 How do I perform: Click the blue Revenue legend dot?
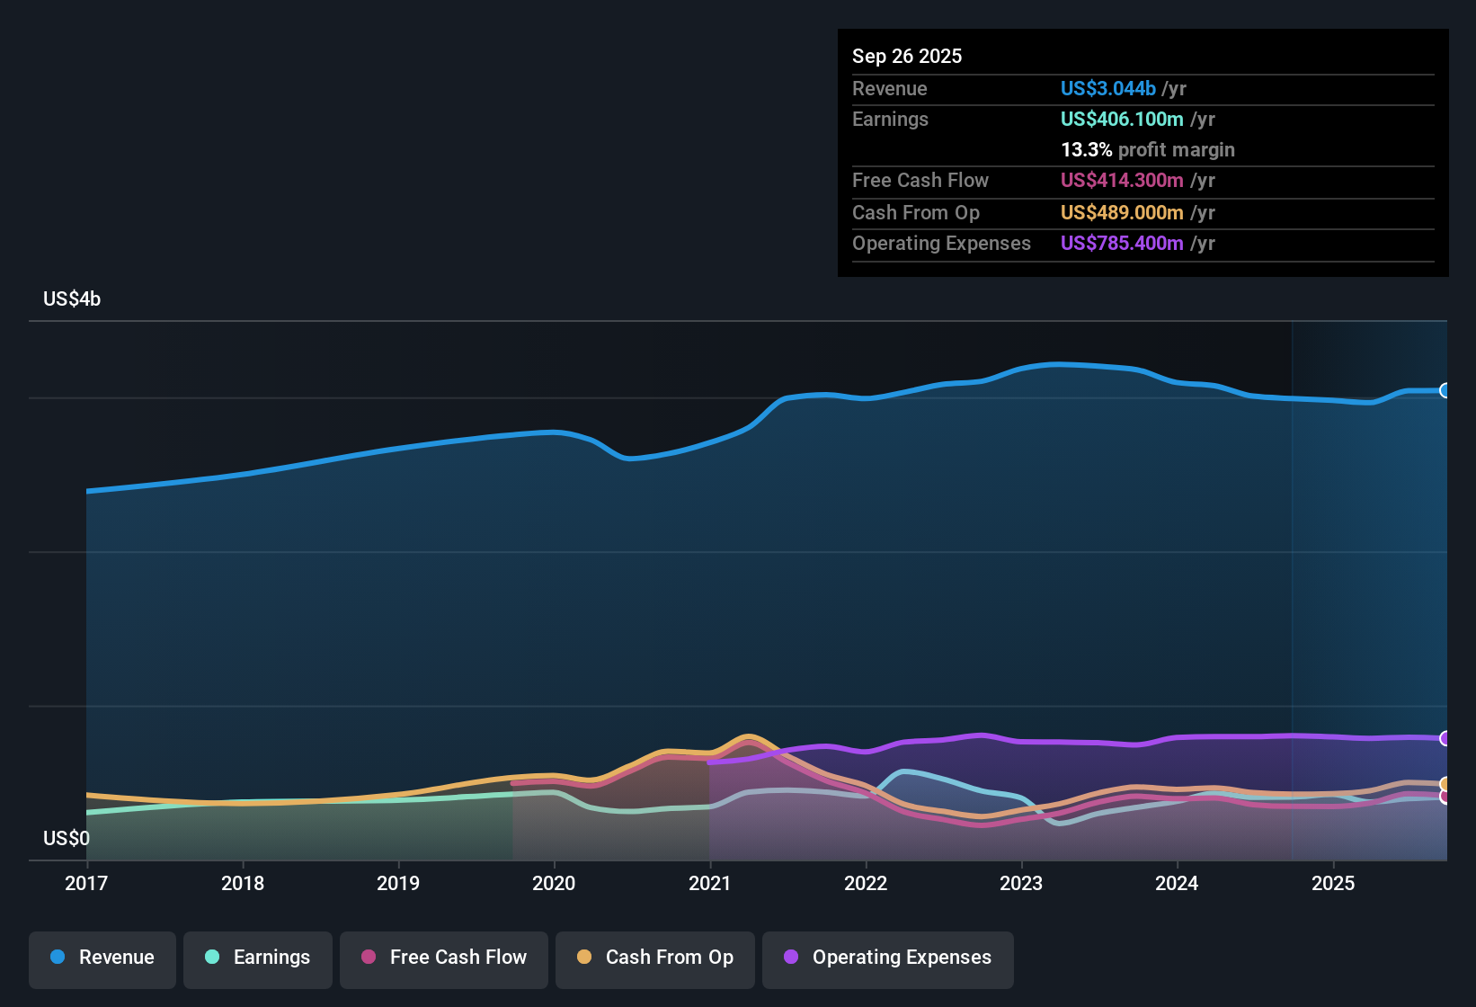[58, 958]
